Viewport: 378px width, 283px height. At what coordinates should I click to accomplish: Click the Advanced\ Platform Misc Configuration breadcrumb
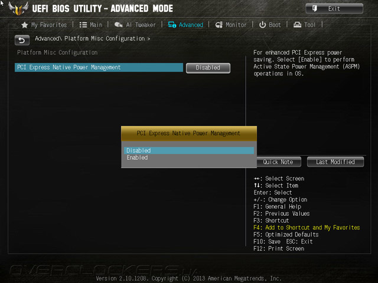[92, 38]
